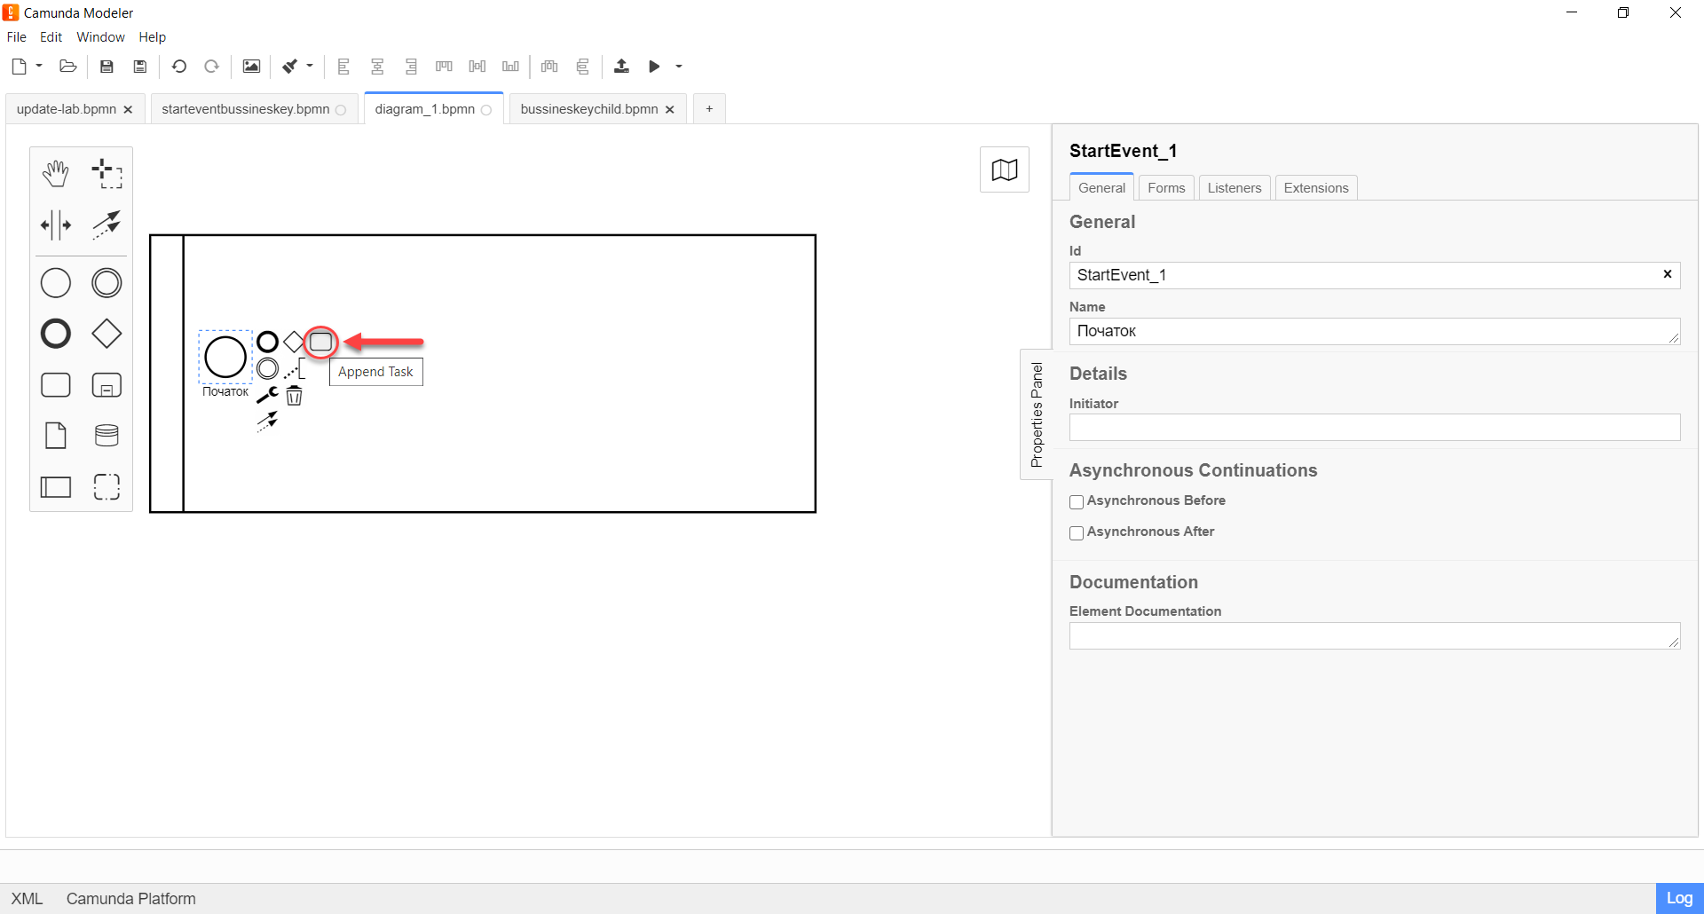Open Listeners tab in properties

coord(1235,188)
